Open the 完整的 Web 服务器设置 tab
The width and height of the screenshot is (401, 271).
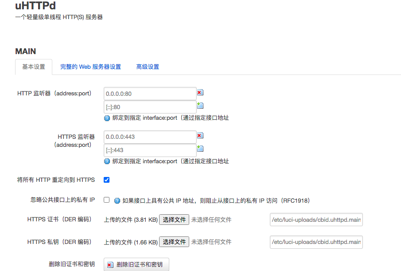click(x=90, y=67)
